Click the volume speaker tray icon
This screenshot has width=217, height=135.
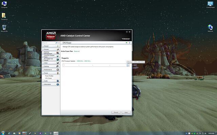pos(205,133)
